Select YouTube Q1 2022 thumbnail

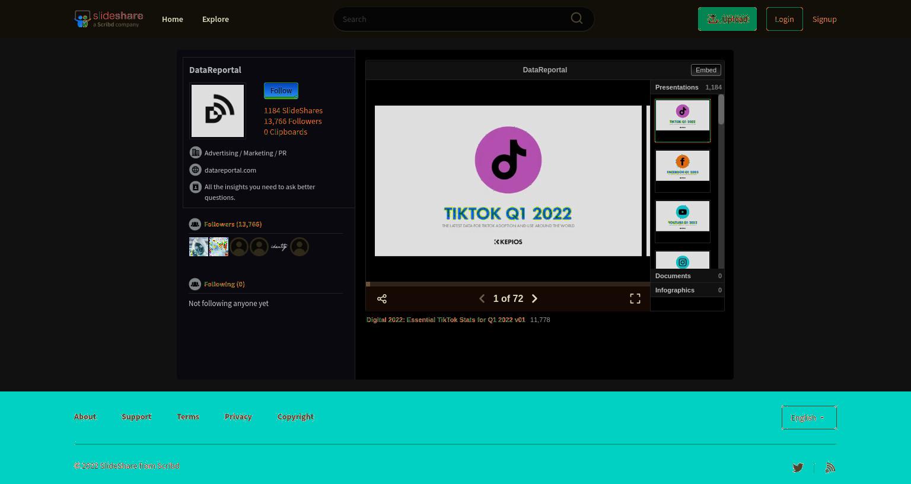(683, 221)
